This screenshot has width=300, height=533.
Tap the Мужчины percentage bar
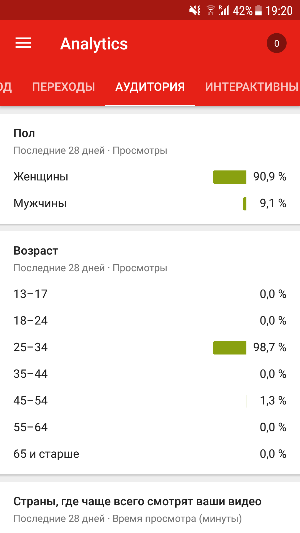click(x=245, y=204)
